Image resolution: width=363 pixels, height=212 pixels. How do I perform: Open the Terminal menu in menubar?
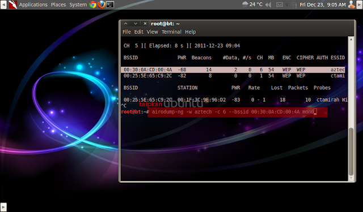(x=171, y=32)
